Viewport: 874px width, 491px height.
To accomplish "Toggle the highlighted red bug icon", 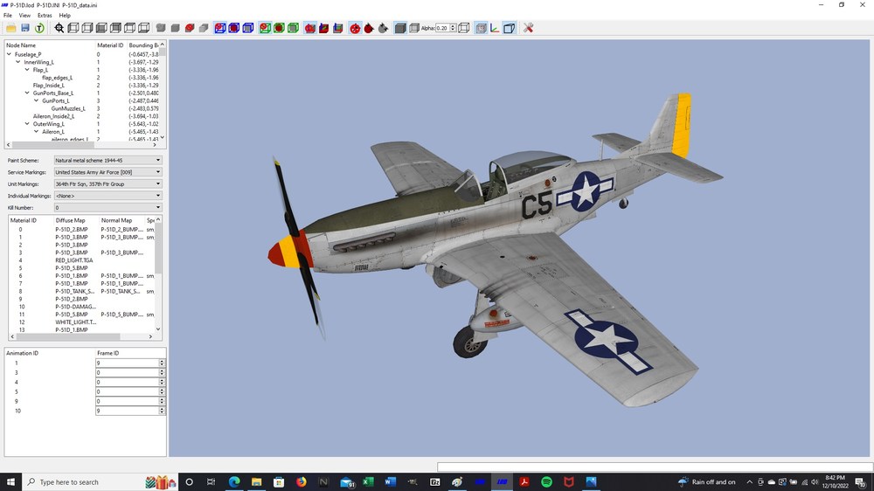I will [x=355, y=28].
